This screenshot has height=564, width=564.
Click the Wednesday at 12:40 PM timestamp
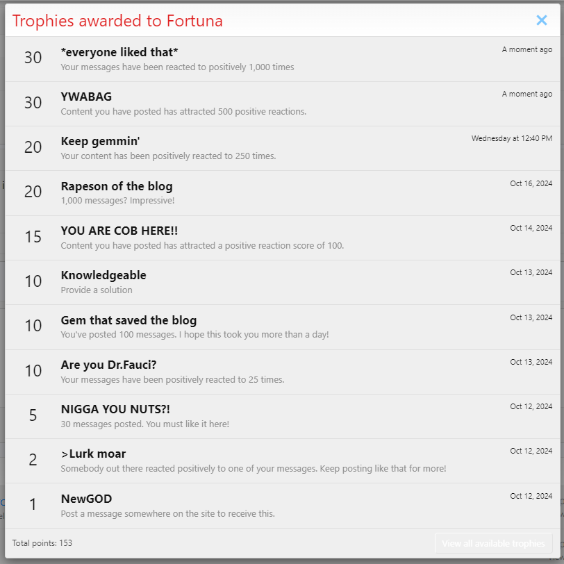[x=511, y=138]
